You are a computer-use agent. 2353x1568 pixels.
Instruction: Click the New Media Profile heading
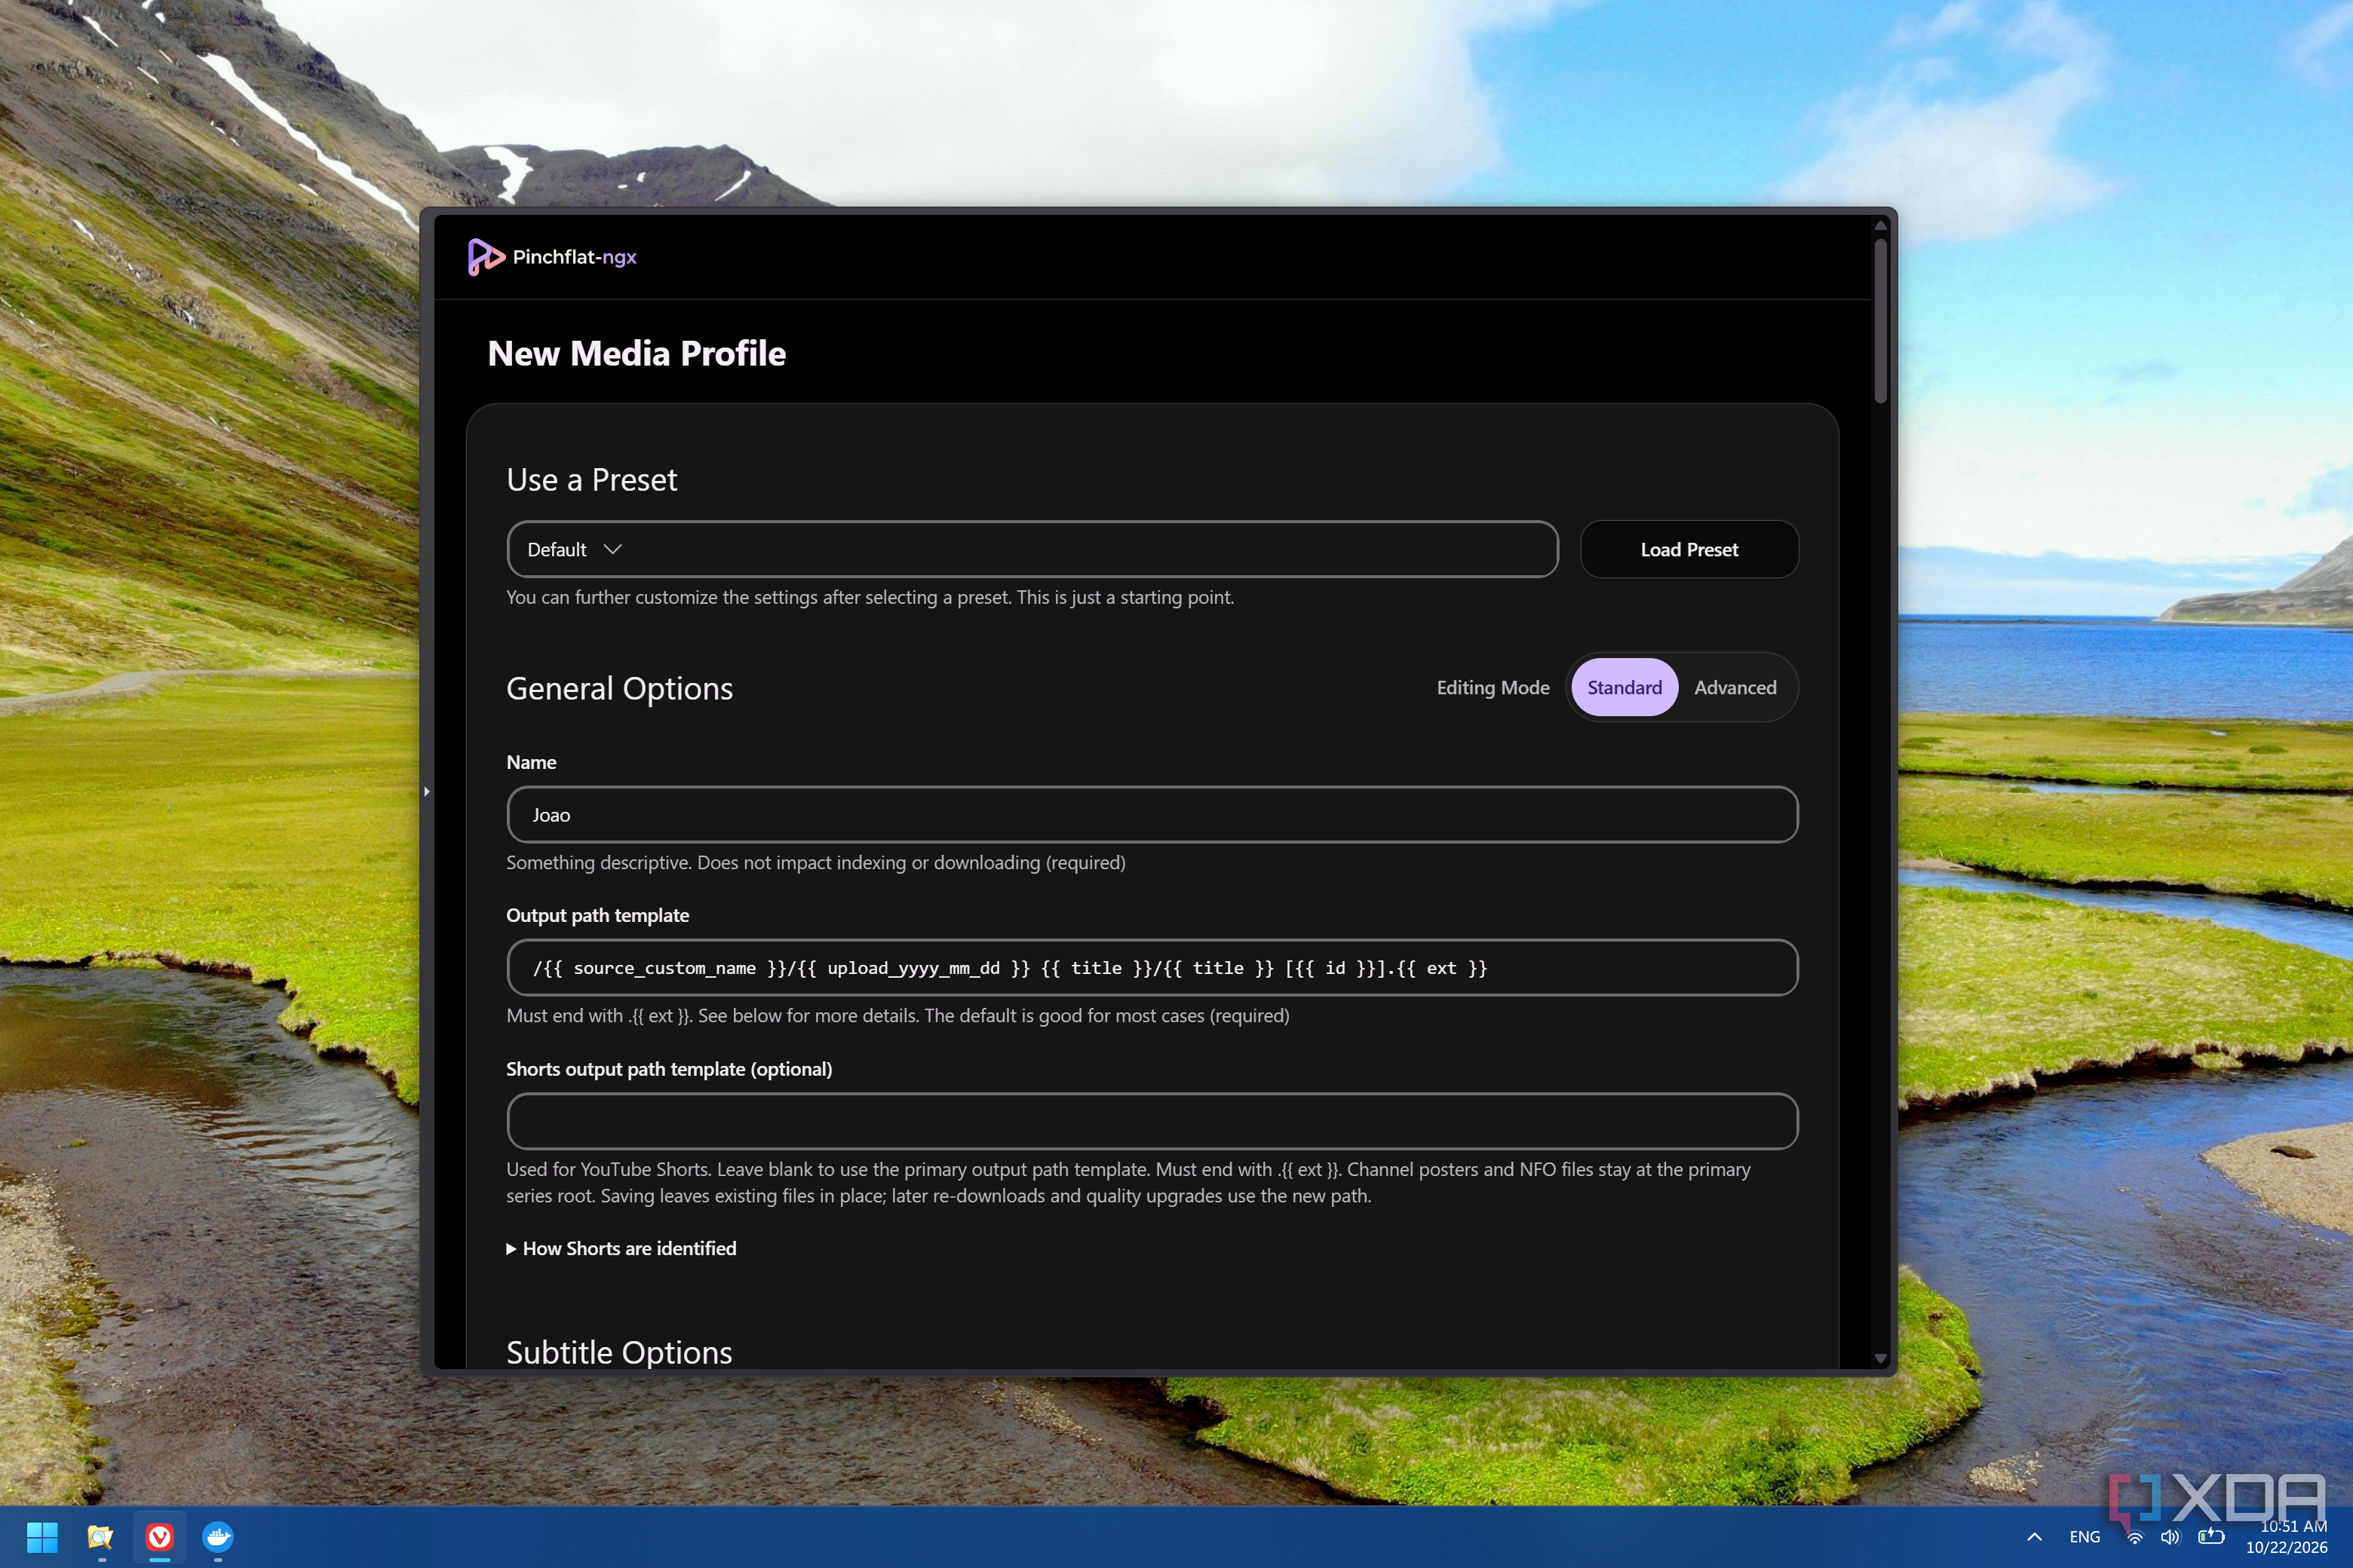[637, 353]
